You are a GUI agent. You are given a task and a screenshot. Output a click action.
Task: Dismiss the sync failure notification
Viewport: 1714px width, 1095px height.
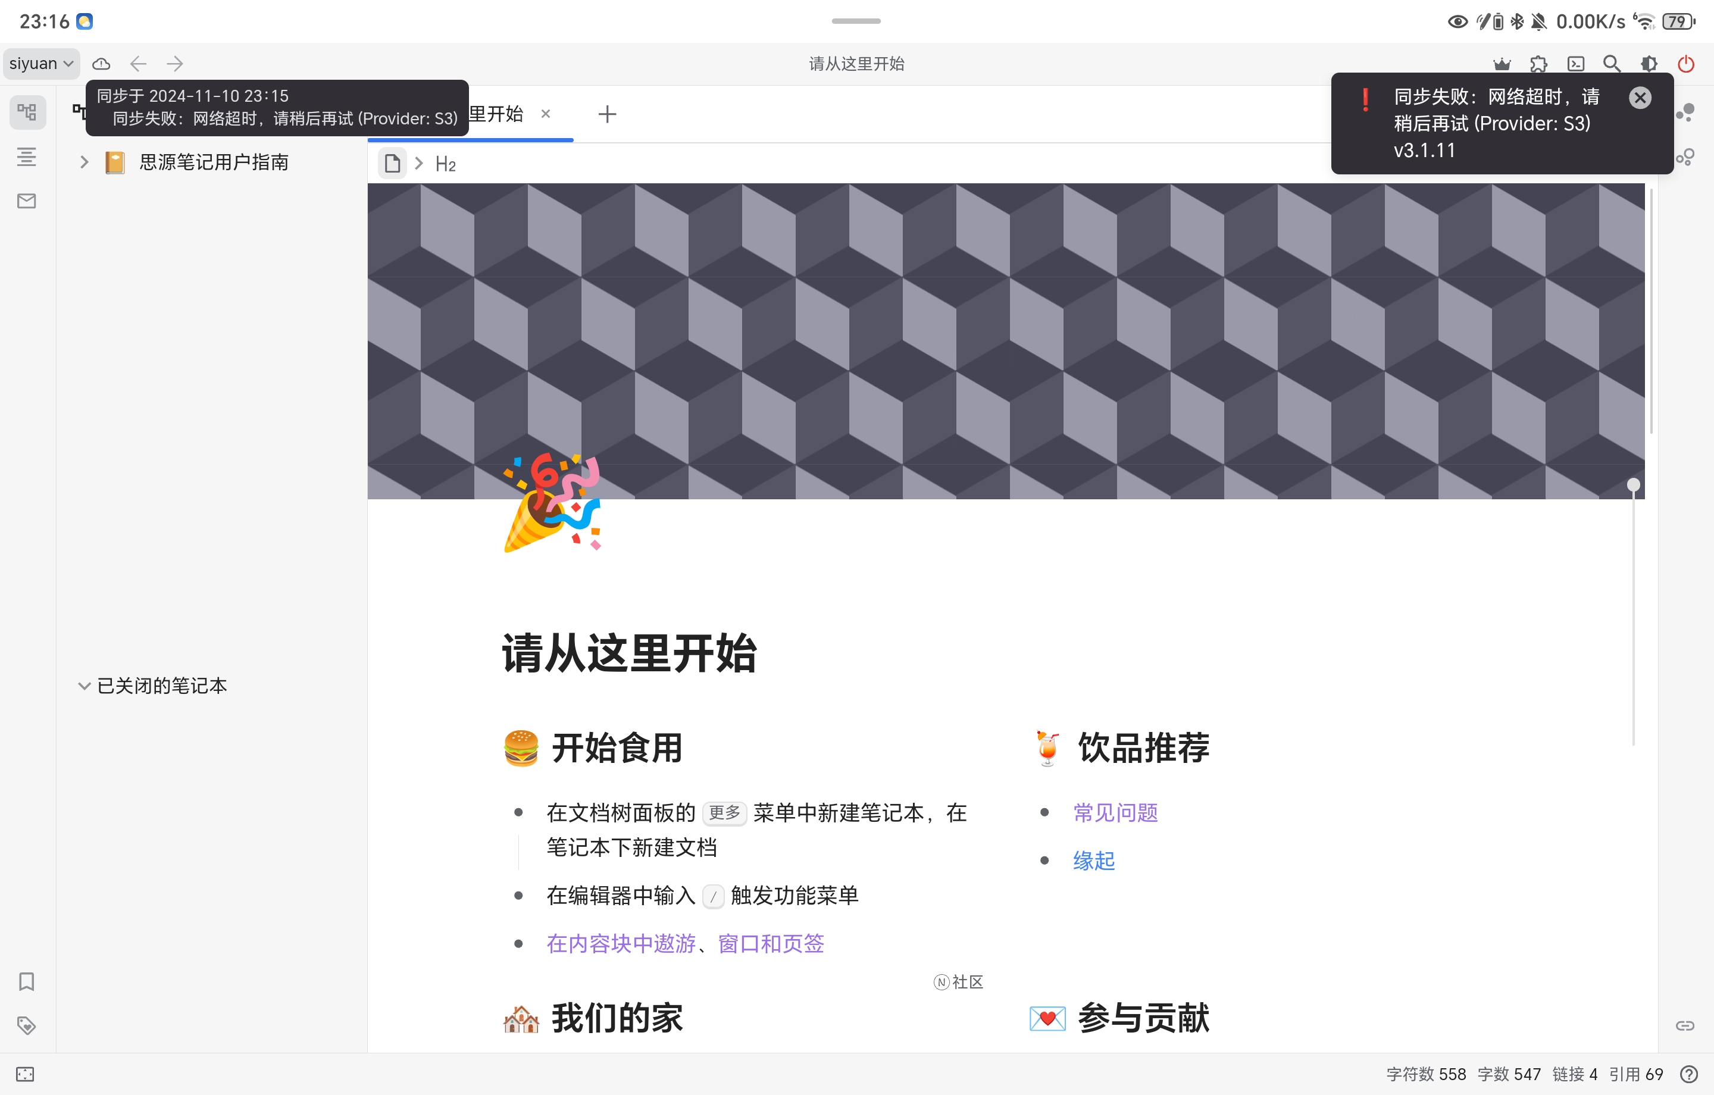point(1640,97)
